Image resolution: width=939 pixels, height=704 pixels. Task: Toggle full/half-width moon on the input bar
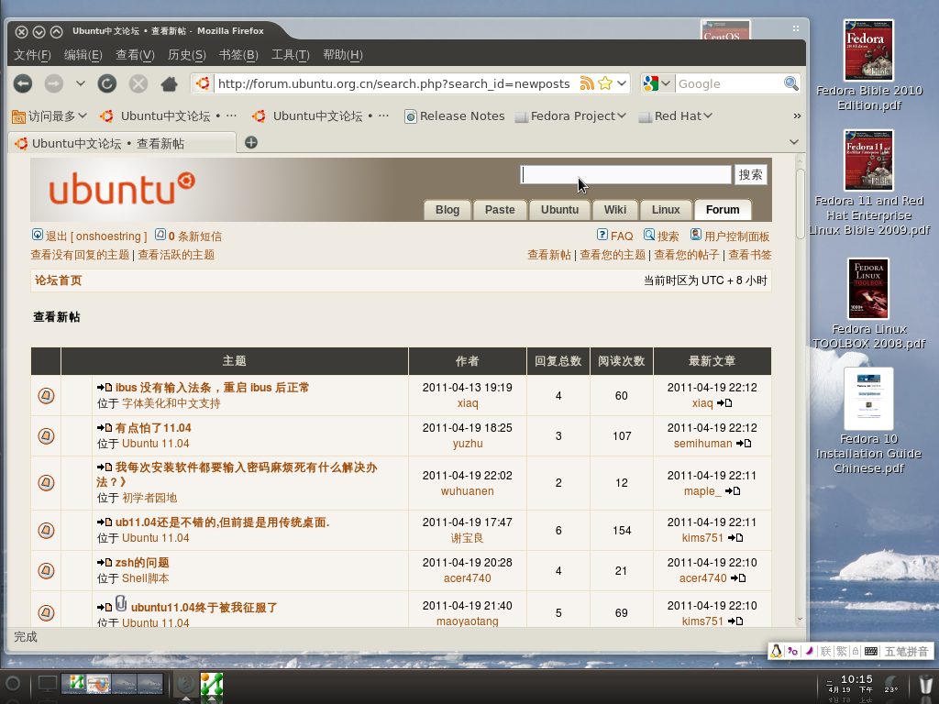[809, 652]
